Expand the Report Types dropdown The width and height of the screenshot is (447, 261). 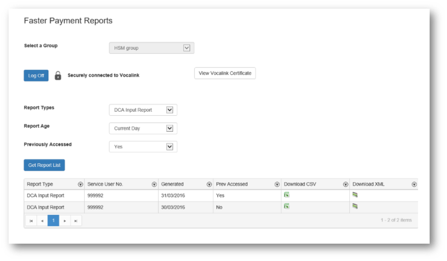(169, 110)
